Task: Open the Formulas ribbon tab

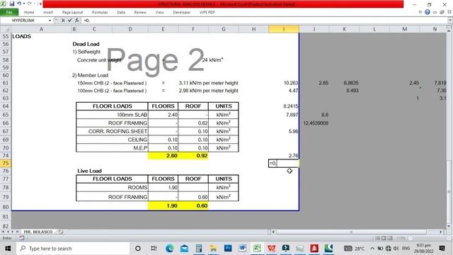Action: tap(100, 13)
